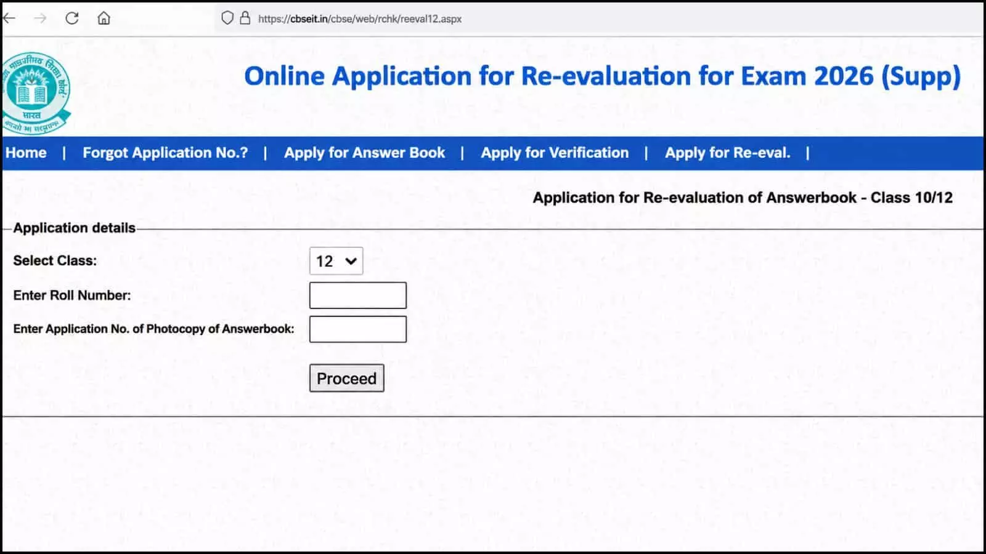Click the CBSE logo emblem
Screen dimensions: 986x554
coord(35,94)
